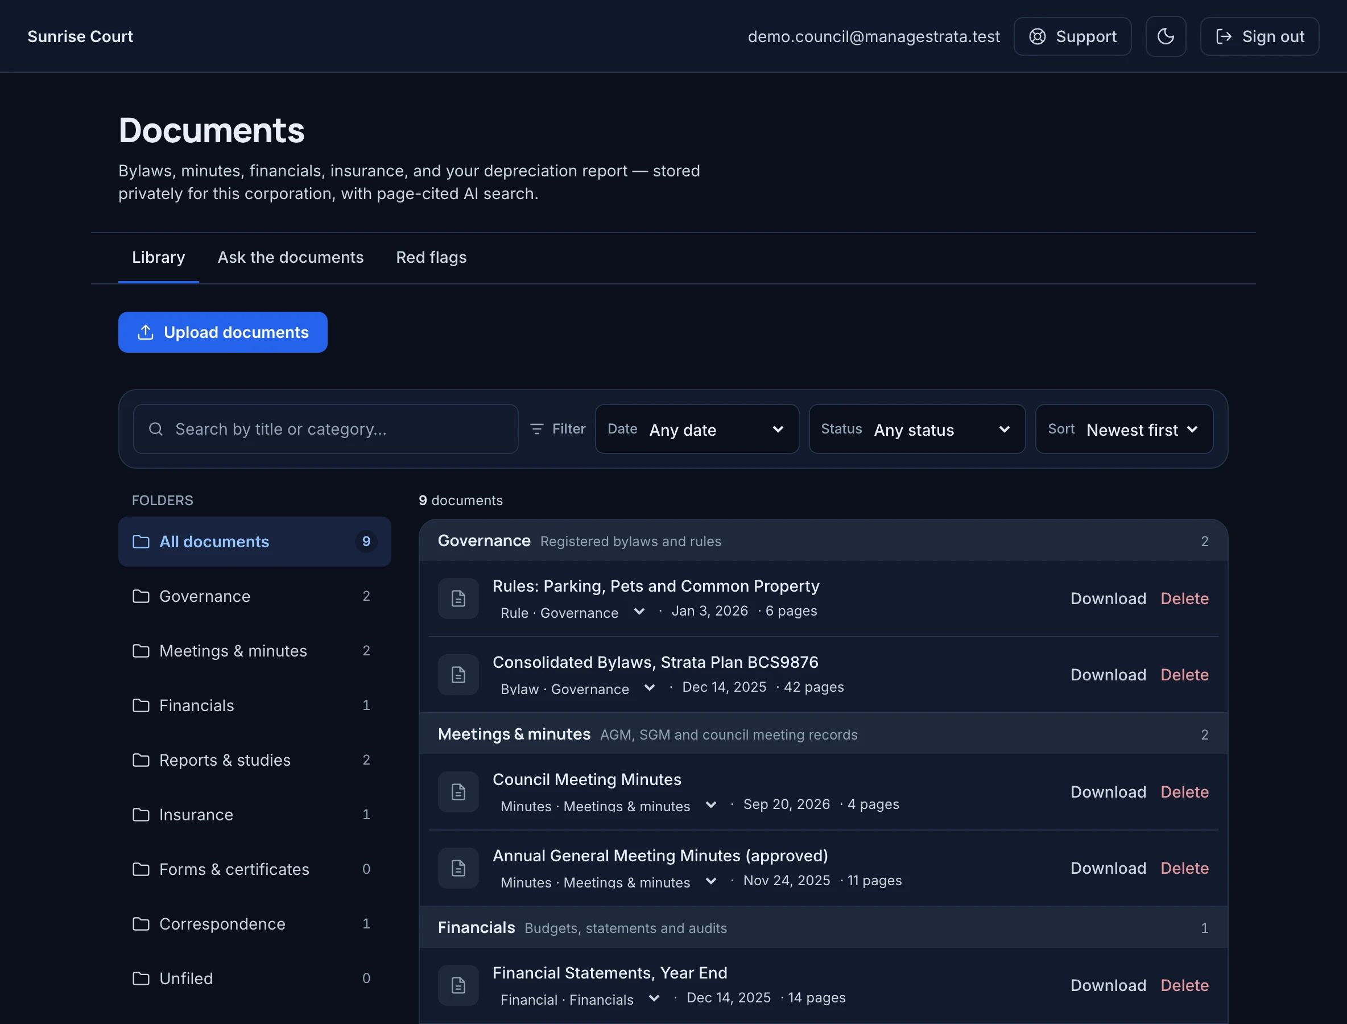
Task: Click the Support lifebuoy icon
Action: pos(1038,36)
